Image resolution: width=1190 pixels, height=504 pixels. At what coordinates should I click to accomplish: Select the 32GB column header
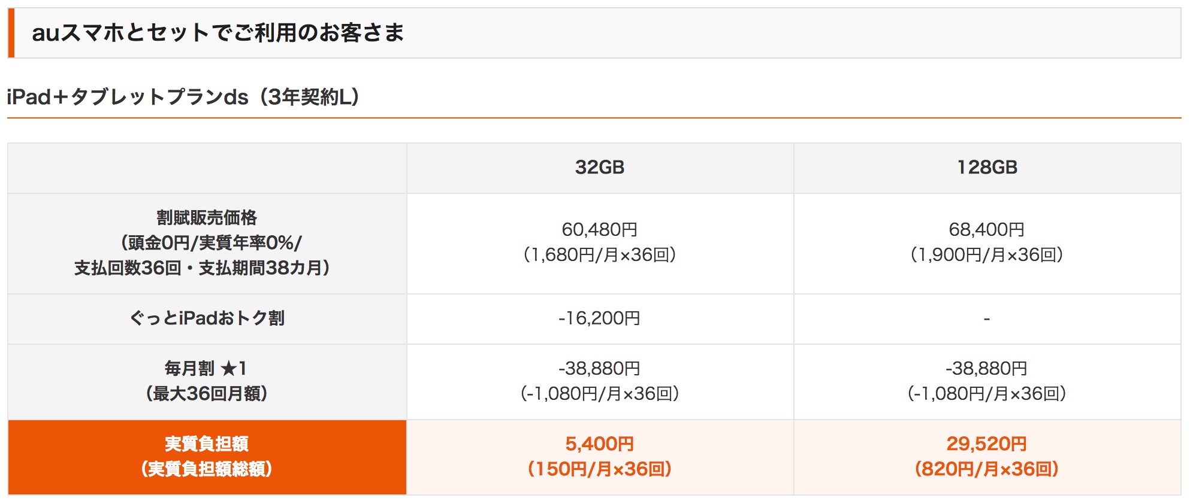coord(600,168)
